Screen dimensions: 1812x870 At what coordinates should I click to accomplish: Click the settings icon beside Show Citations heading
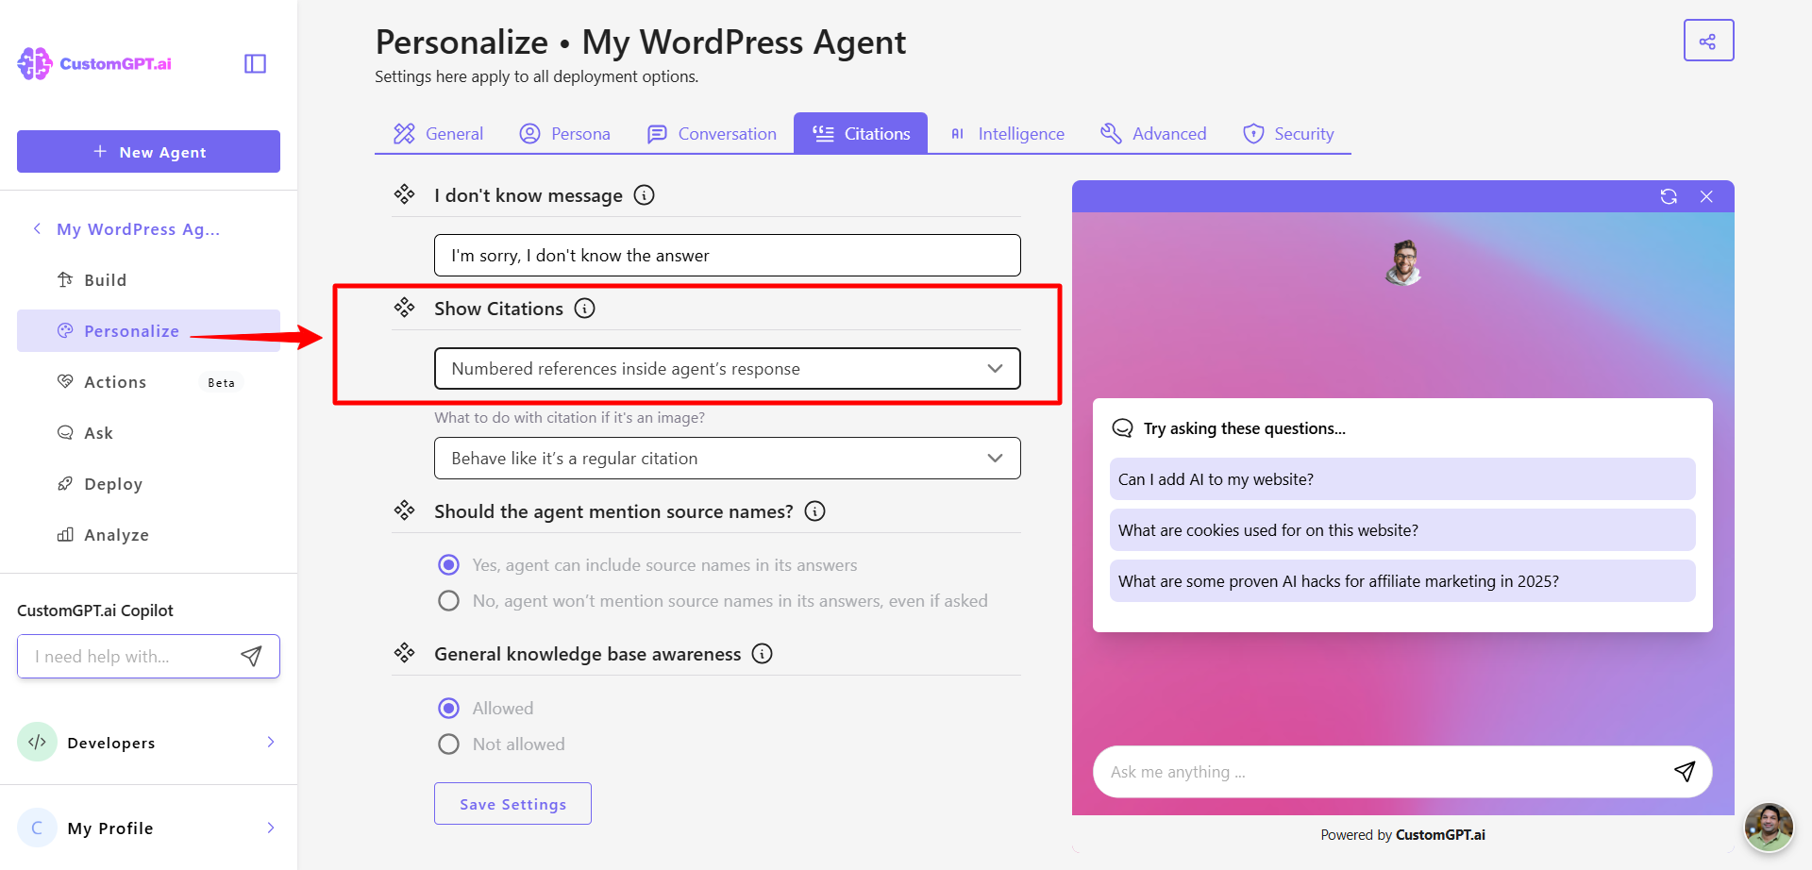click(x=405, y=308)
